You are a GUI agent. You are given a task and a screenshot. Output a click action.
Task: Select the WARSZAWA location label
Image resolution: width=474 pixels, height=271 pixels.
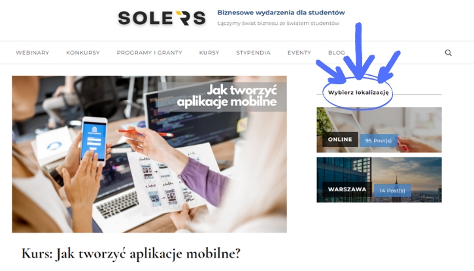pos(347,189)
